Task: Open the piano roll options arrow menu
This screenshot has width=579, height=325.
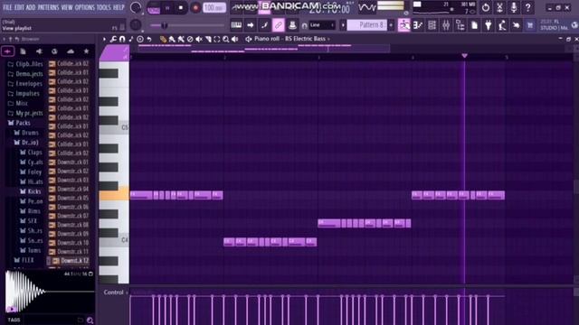Action: tap(104, 39)
